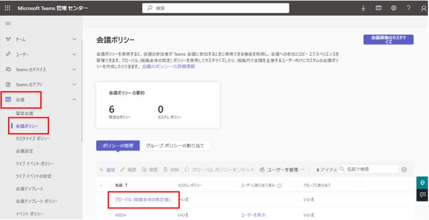Open 会議のポリシーの詳細情報 link
This screenshot has width=429, height=220.
coord(168,66)
